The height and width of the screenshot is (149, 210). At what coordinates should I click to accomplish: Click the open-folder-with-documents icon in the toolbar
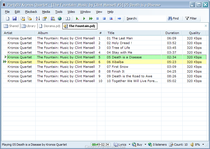(23, 18)
